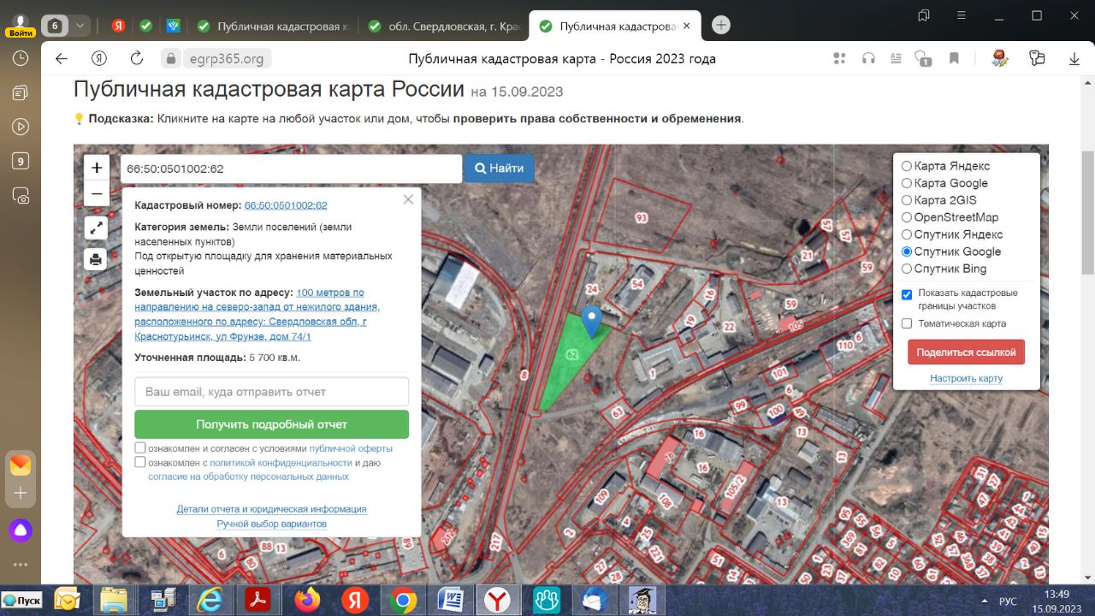Enable the Тематическая карта checkbox

[907, 323]
